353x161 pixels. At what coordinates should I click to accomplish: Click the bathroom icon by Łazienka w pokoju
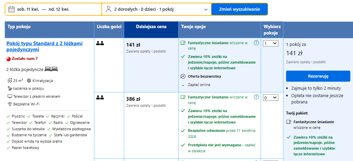(x=9, y=88)
